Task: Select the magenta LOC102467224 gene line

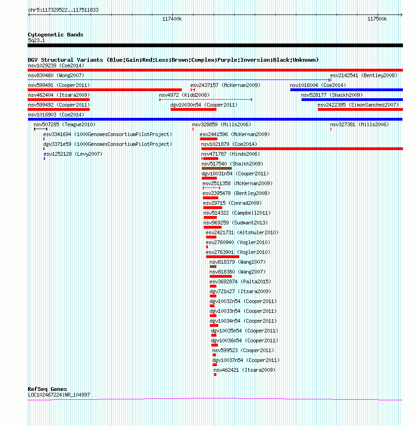Action: point(215,399)
